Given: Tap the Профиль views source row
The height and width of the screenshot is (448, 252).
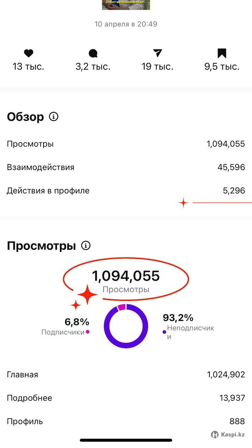Looking at the screenshot, I should [126, 421].
